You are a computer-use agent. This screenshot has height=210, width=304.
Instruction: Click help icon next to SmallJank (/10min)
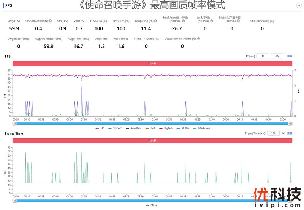pyautogui.click(x=184, y=21)
